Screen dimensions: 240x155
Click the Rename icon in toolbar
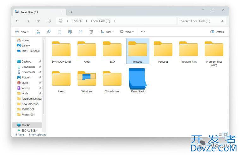pos(70,32)
